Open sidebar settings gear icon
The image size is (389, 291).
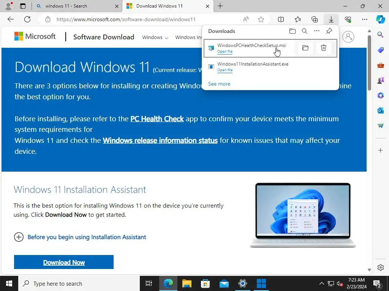[380, 268]
